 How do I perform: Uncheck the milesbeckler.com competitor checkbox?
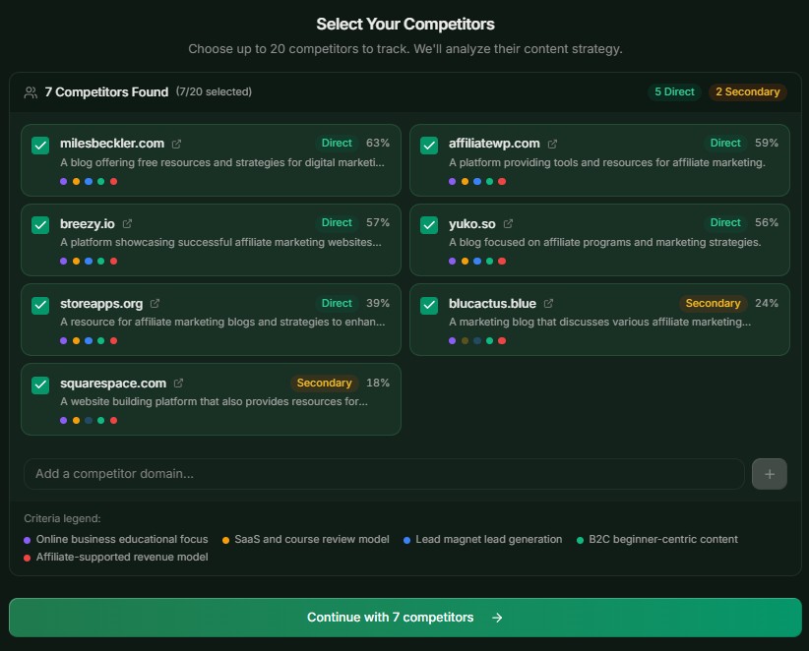(x=40, y=144)
